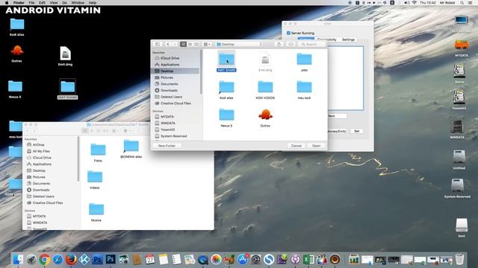Select the Outros item in the open dialog
Viewport: 478px width, 268px height.
(265, 118)
